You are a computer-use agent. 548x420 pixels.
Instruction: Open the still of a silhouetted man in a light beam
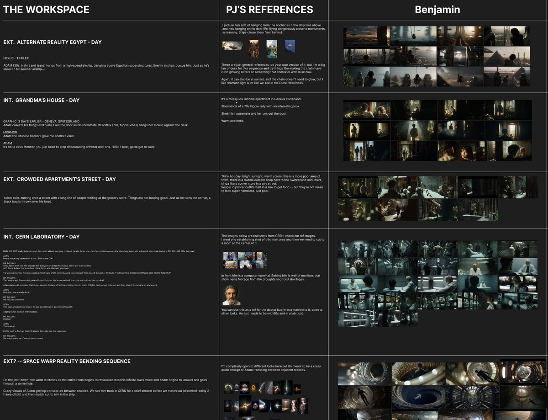[413, 131]
